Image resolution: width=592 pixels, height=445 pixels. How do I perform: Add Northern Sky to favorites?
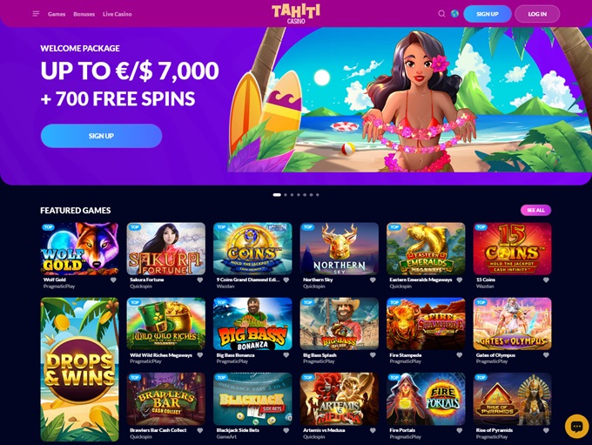tap(373, 280)
